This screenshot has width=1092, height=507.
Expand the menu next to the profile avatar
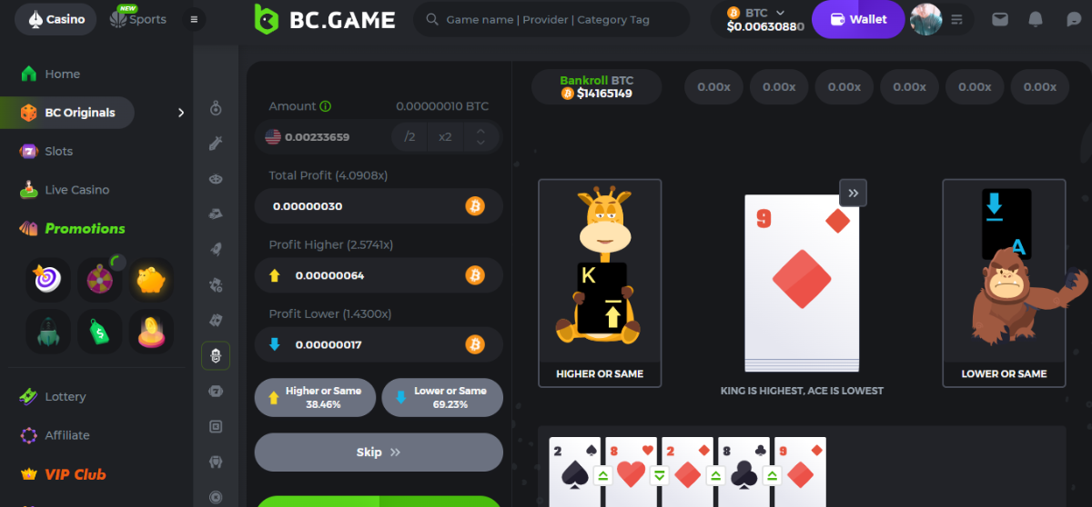click(955, 19)
